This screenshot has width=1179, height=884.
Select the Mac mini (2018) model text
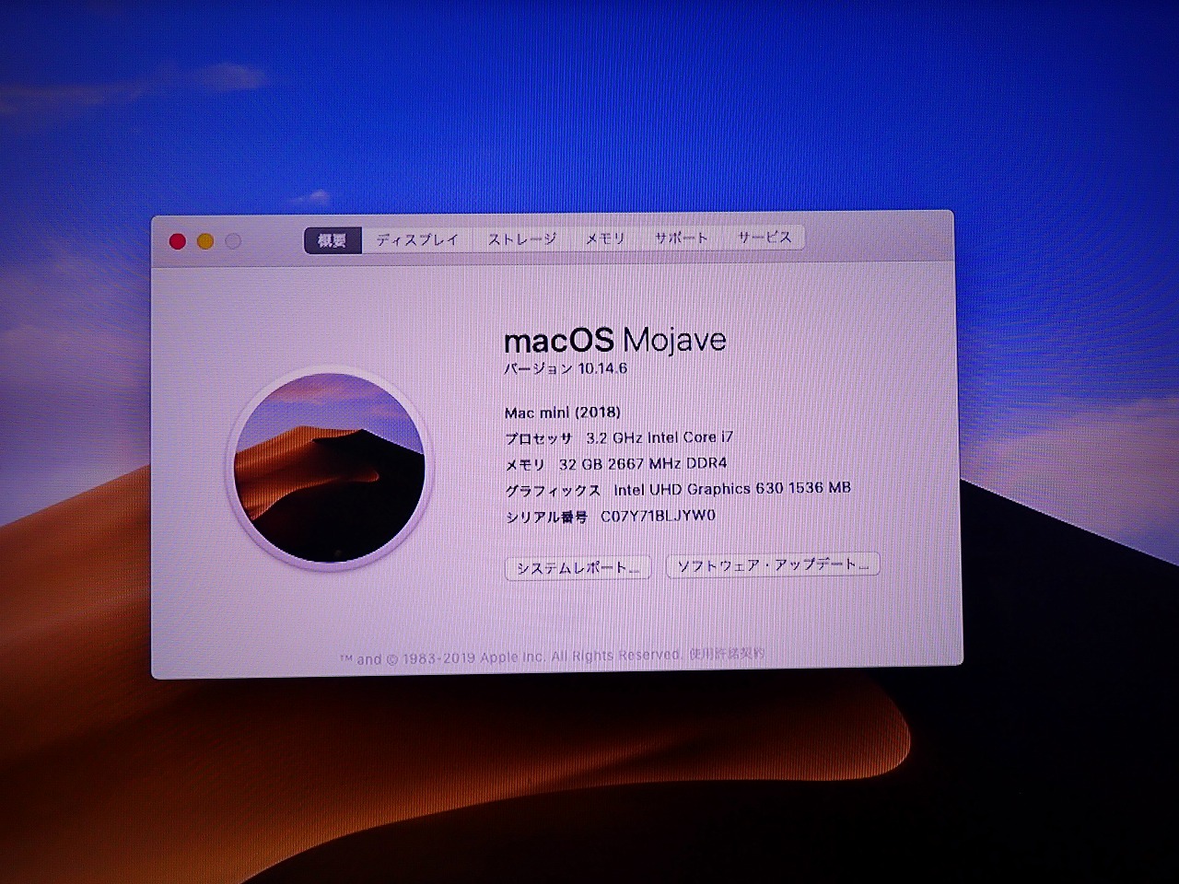coord(563,413)
